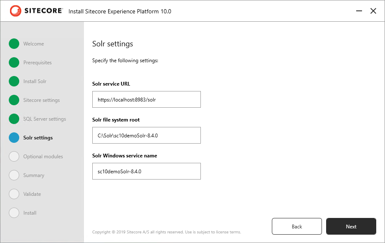Click the empty Summary step circle

point(14,175)
